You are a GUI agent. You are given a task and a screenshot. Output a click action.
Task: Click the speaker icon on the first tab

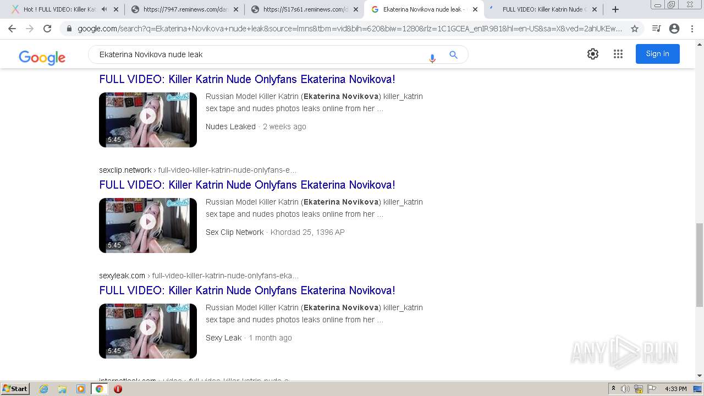[x=105, y=9]
